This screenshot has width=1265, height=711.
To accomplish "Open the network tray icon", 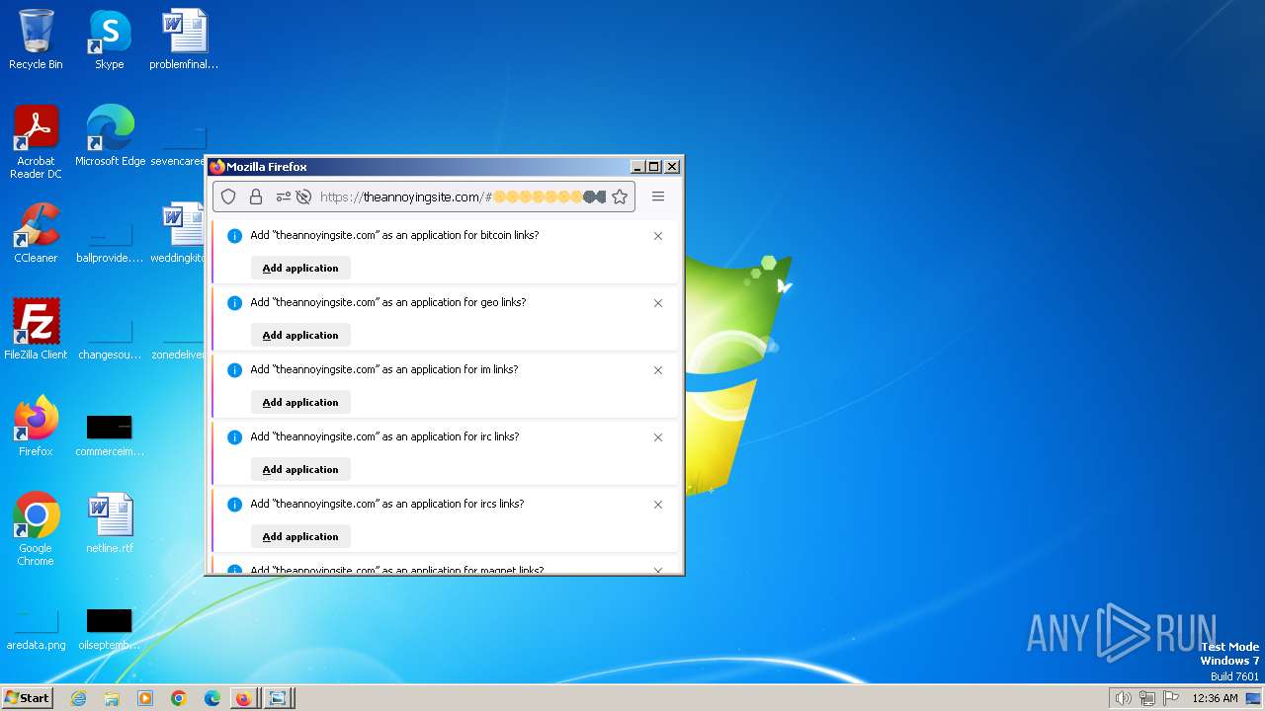I will (1147, 698).
